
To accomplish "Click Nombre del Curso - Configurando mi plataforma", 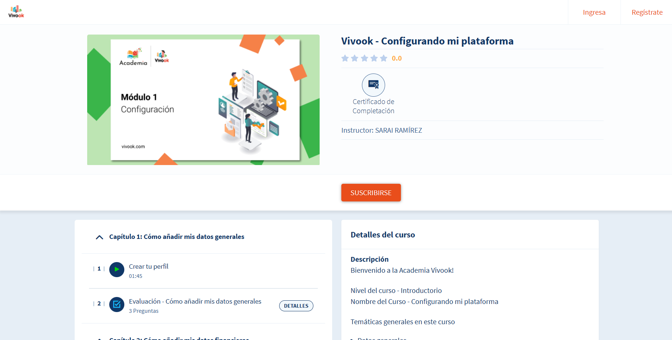I will (424, 301).
